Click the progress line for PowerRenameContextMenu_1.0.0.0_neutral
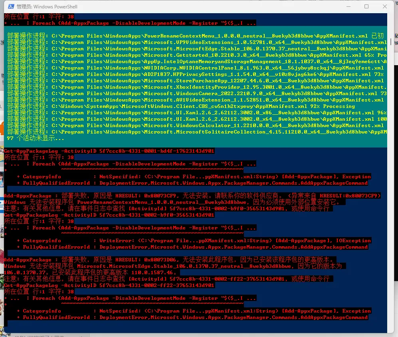 tap(195, 36)
